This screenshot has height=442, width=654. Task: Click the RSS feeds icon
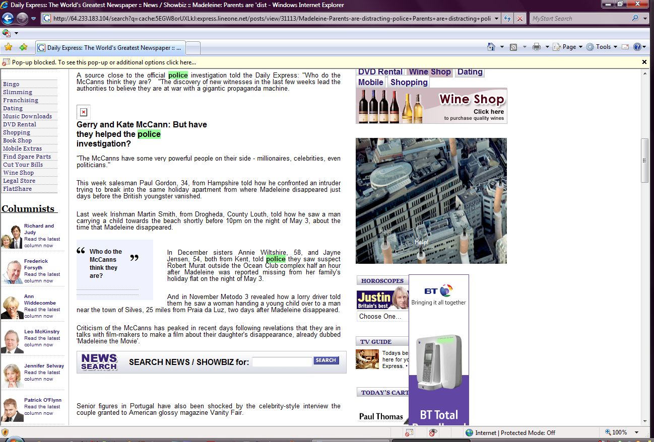point(513,47)
